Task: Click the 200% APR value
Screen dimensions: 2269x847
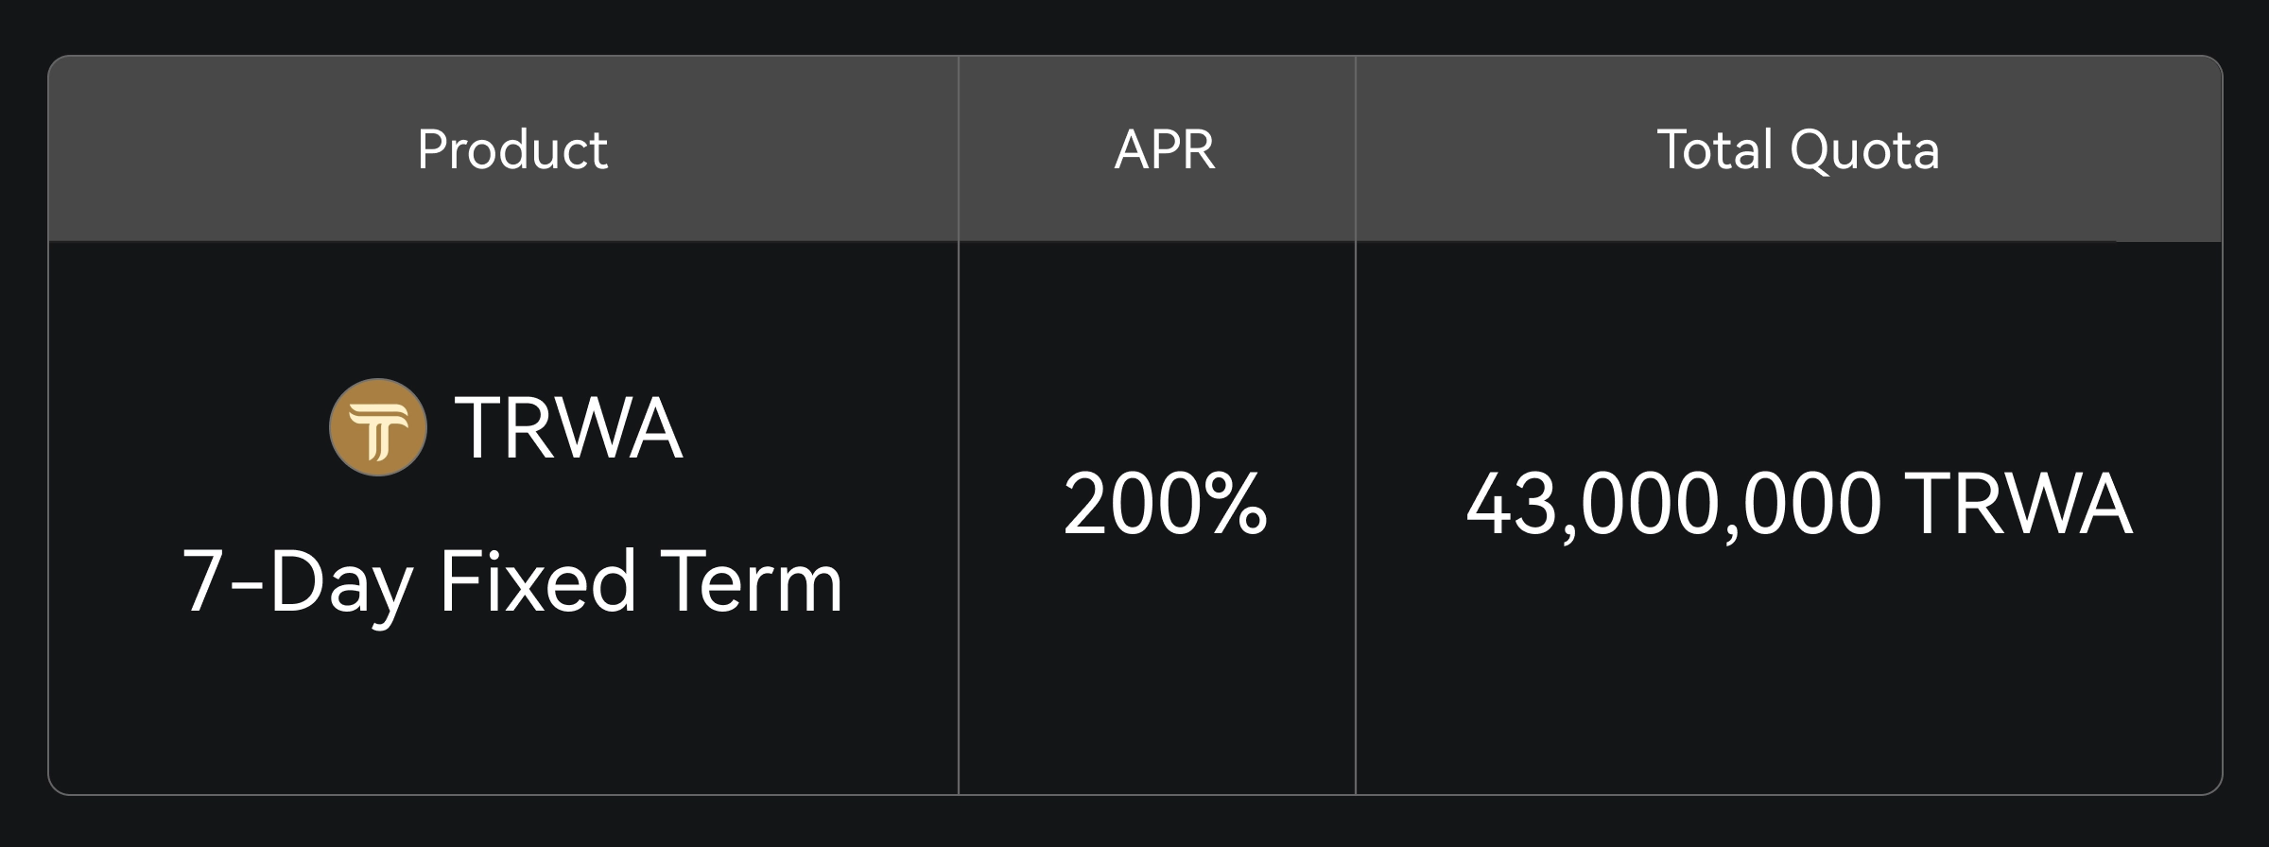Action: click(x=1165, y=505)
